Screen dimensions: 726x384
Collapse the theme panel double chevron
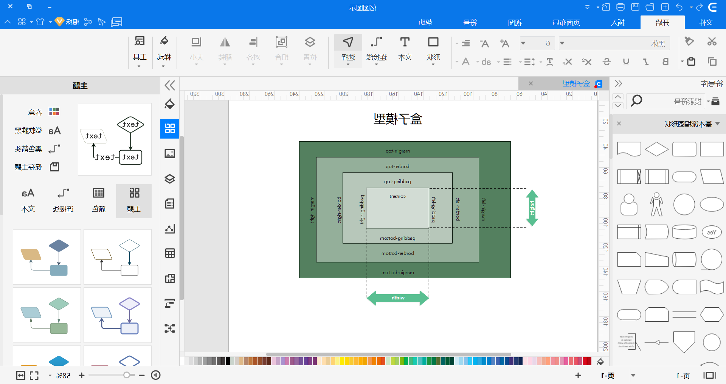coord(170,86)
